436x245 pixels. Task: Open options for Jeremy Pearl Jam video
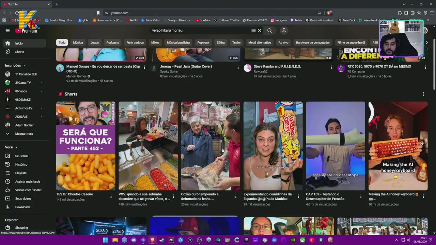tap(238, 67)
